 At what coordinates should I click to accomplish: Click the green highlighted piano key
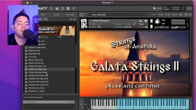(x=116, y=104)
